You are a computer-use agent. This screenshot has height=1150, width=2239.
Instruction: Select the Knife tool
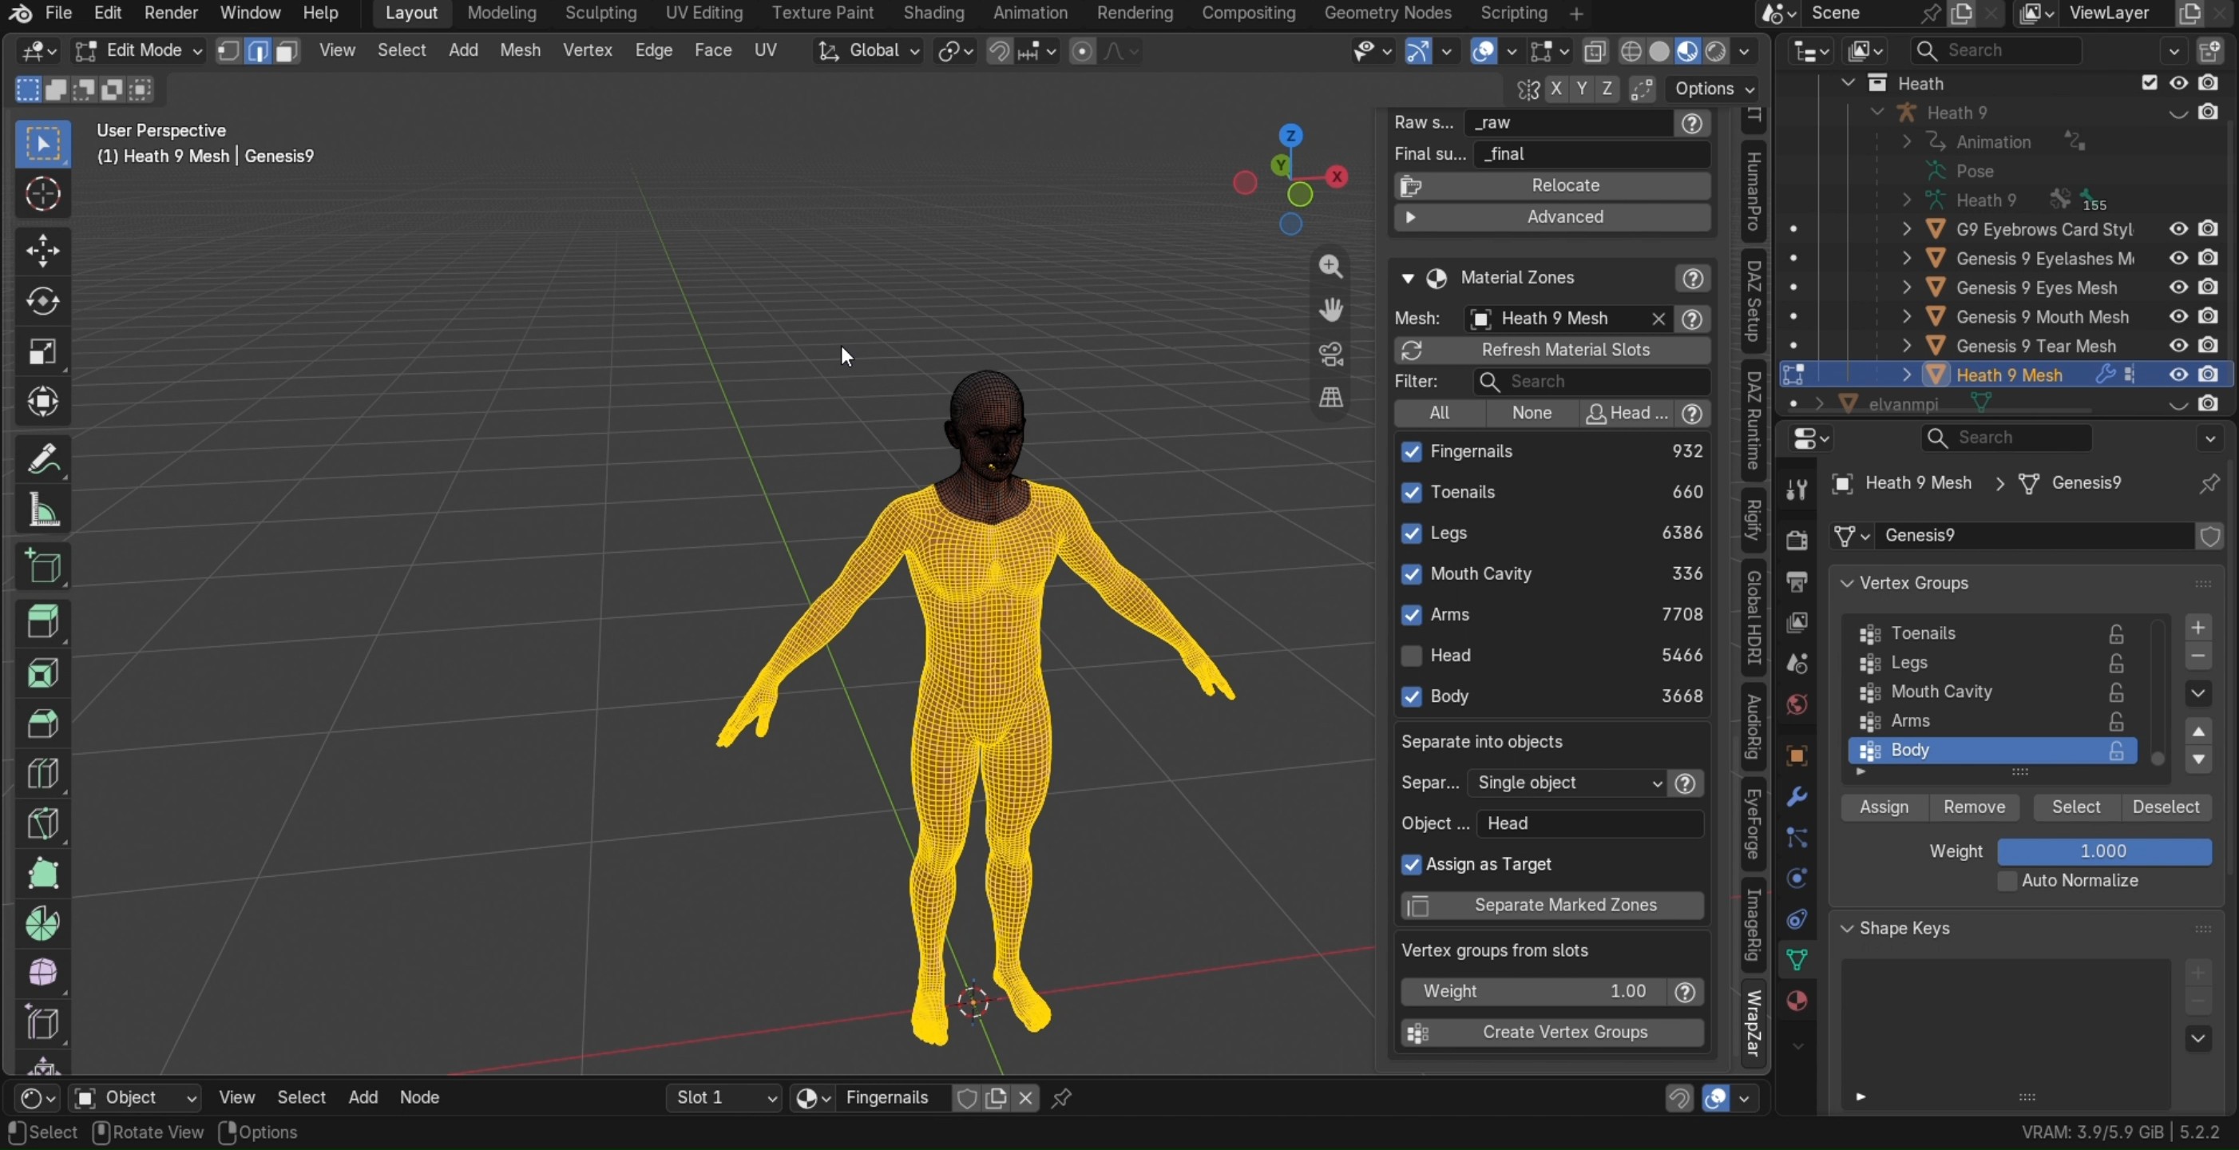click(x=42, y=823)
